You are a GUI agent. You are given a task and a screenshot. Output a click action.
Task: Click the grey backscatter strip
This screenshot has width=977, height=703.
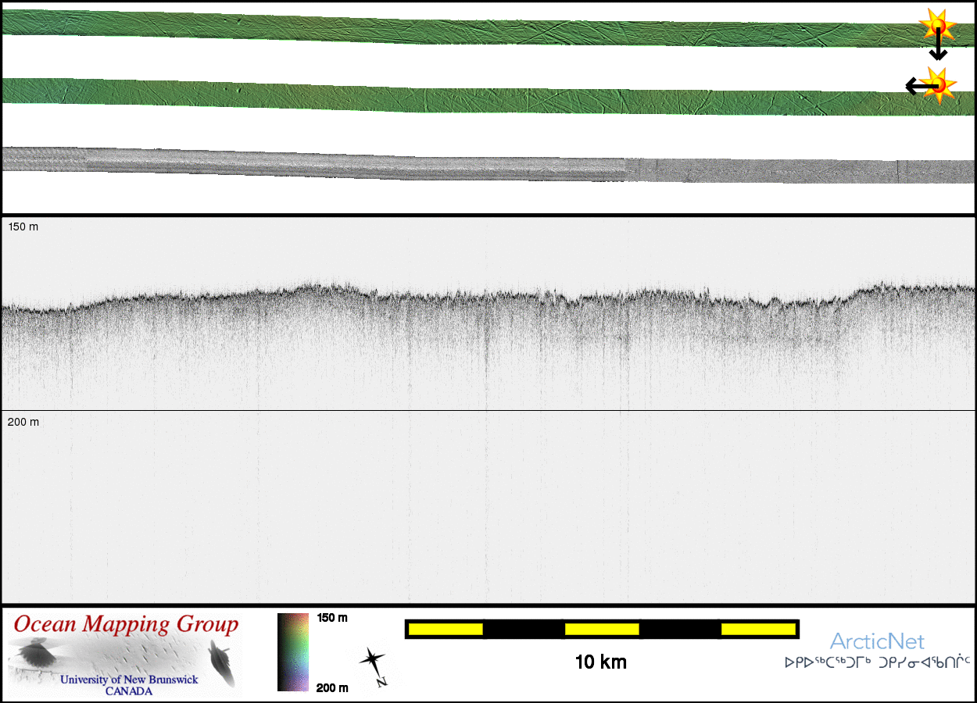(469, 166)
